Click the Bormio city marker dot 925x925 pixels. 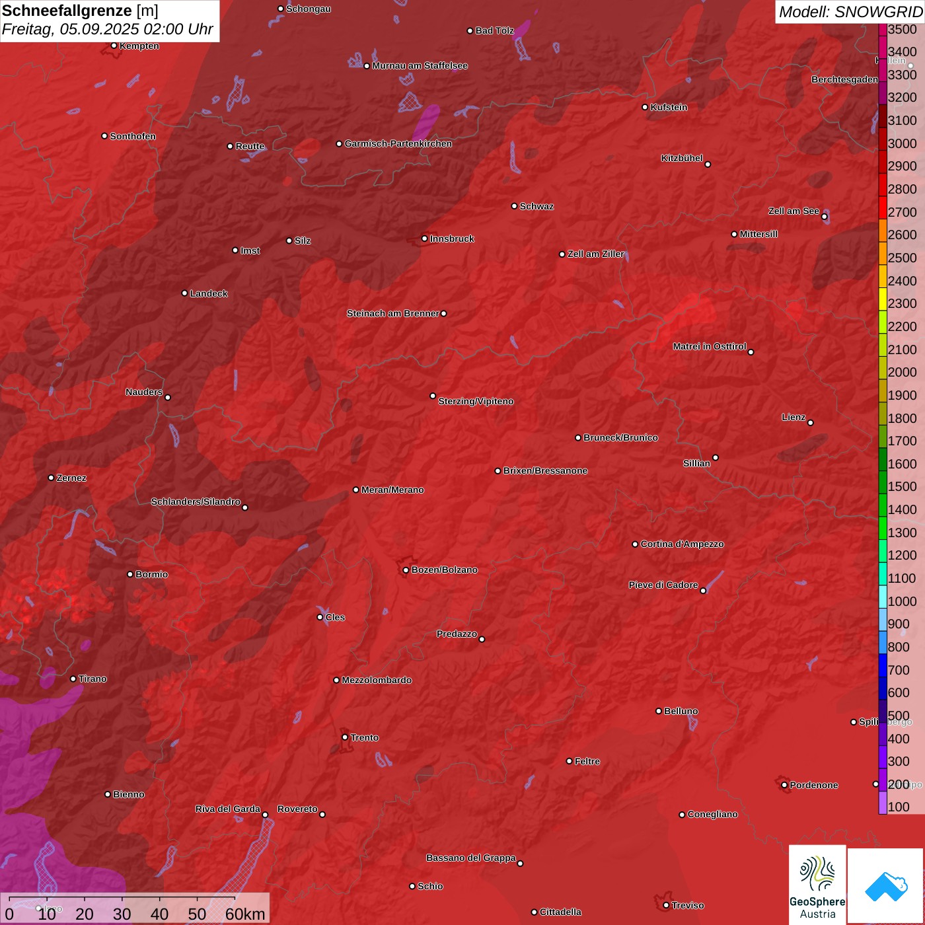pos(130,574)
